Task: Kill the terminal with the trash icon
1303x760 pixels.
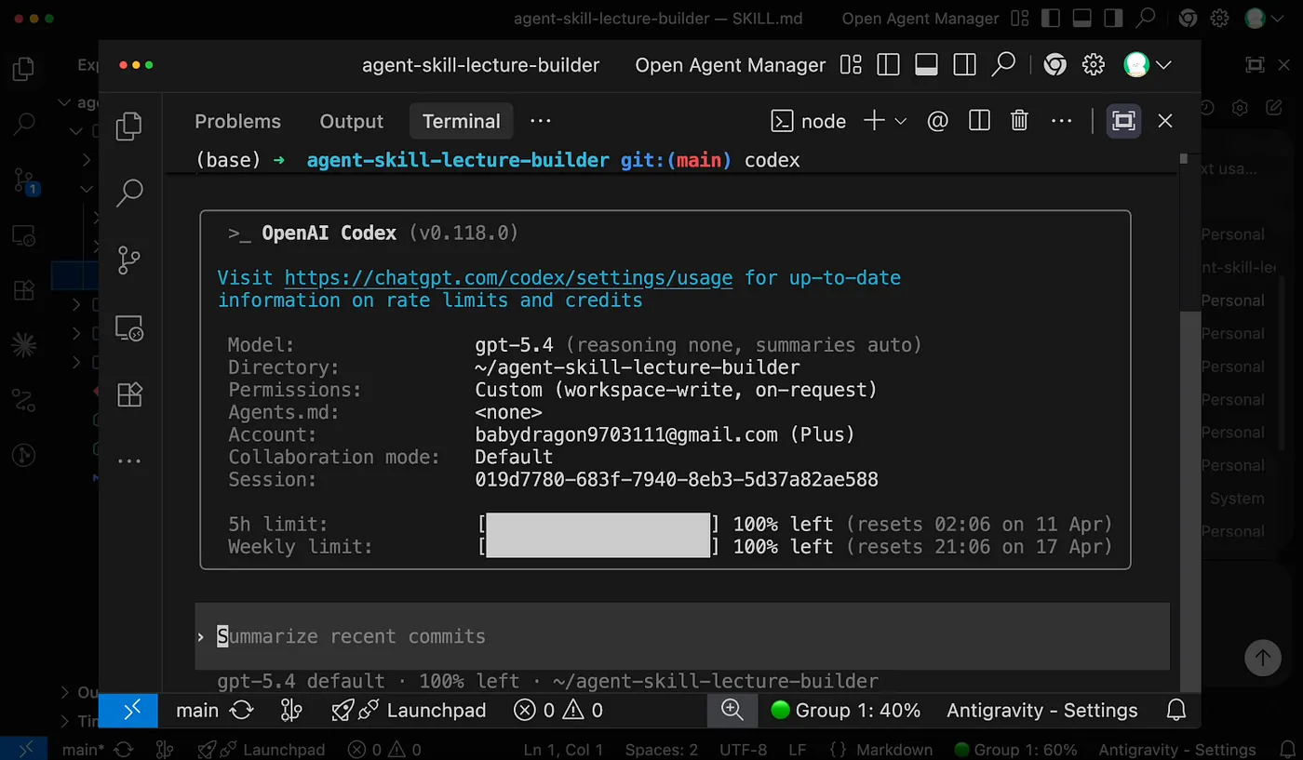Action: [1020, 121]
